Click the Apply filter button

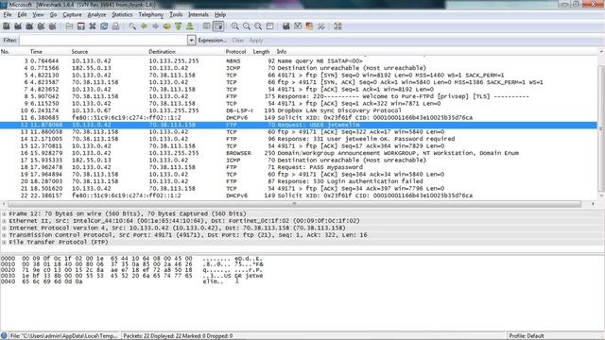(256, 40)
